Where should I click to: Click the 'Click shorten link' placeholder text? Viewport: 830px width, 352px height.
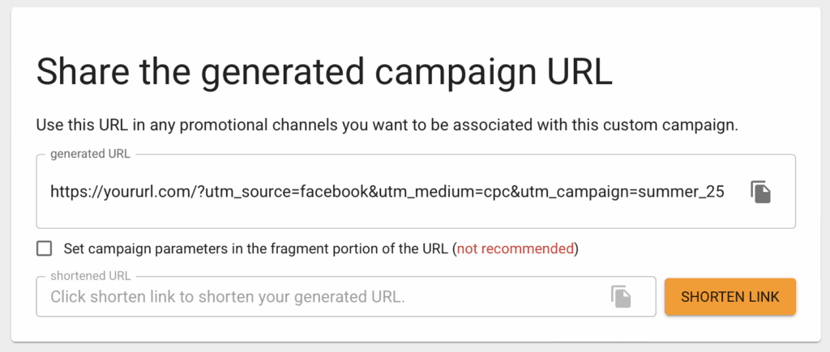point(228,296)
